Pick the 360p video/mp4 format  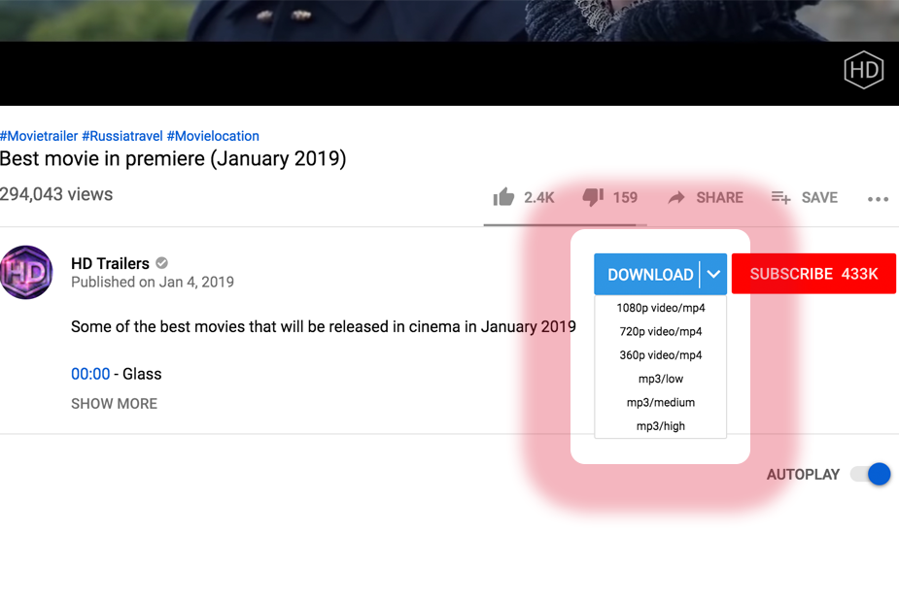pos(661,355)
